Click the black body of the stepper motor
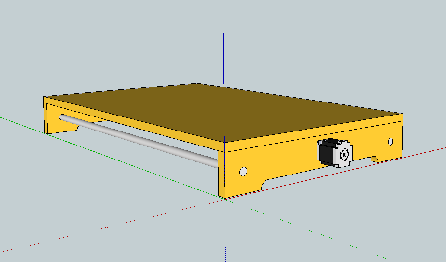 click(326, 152)
